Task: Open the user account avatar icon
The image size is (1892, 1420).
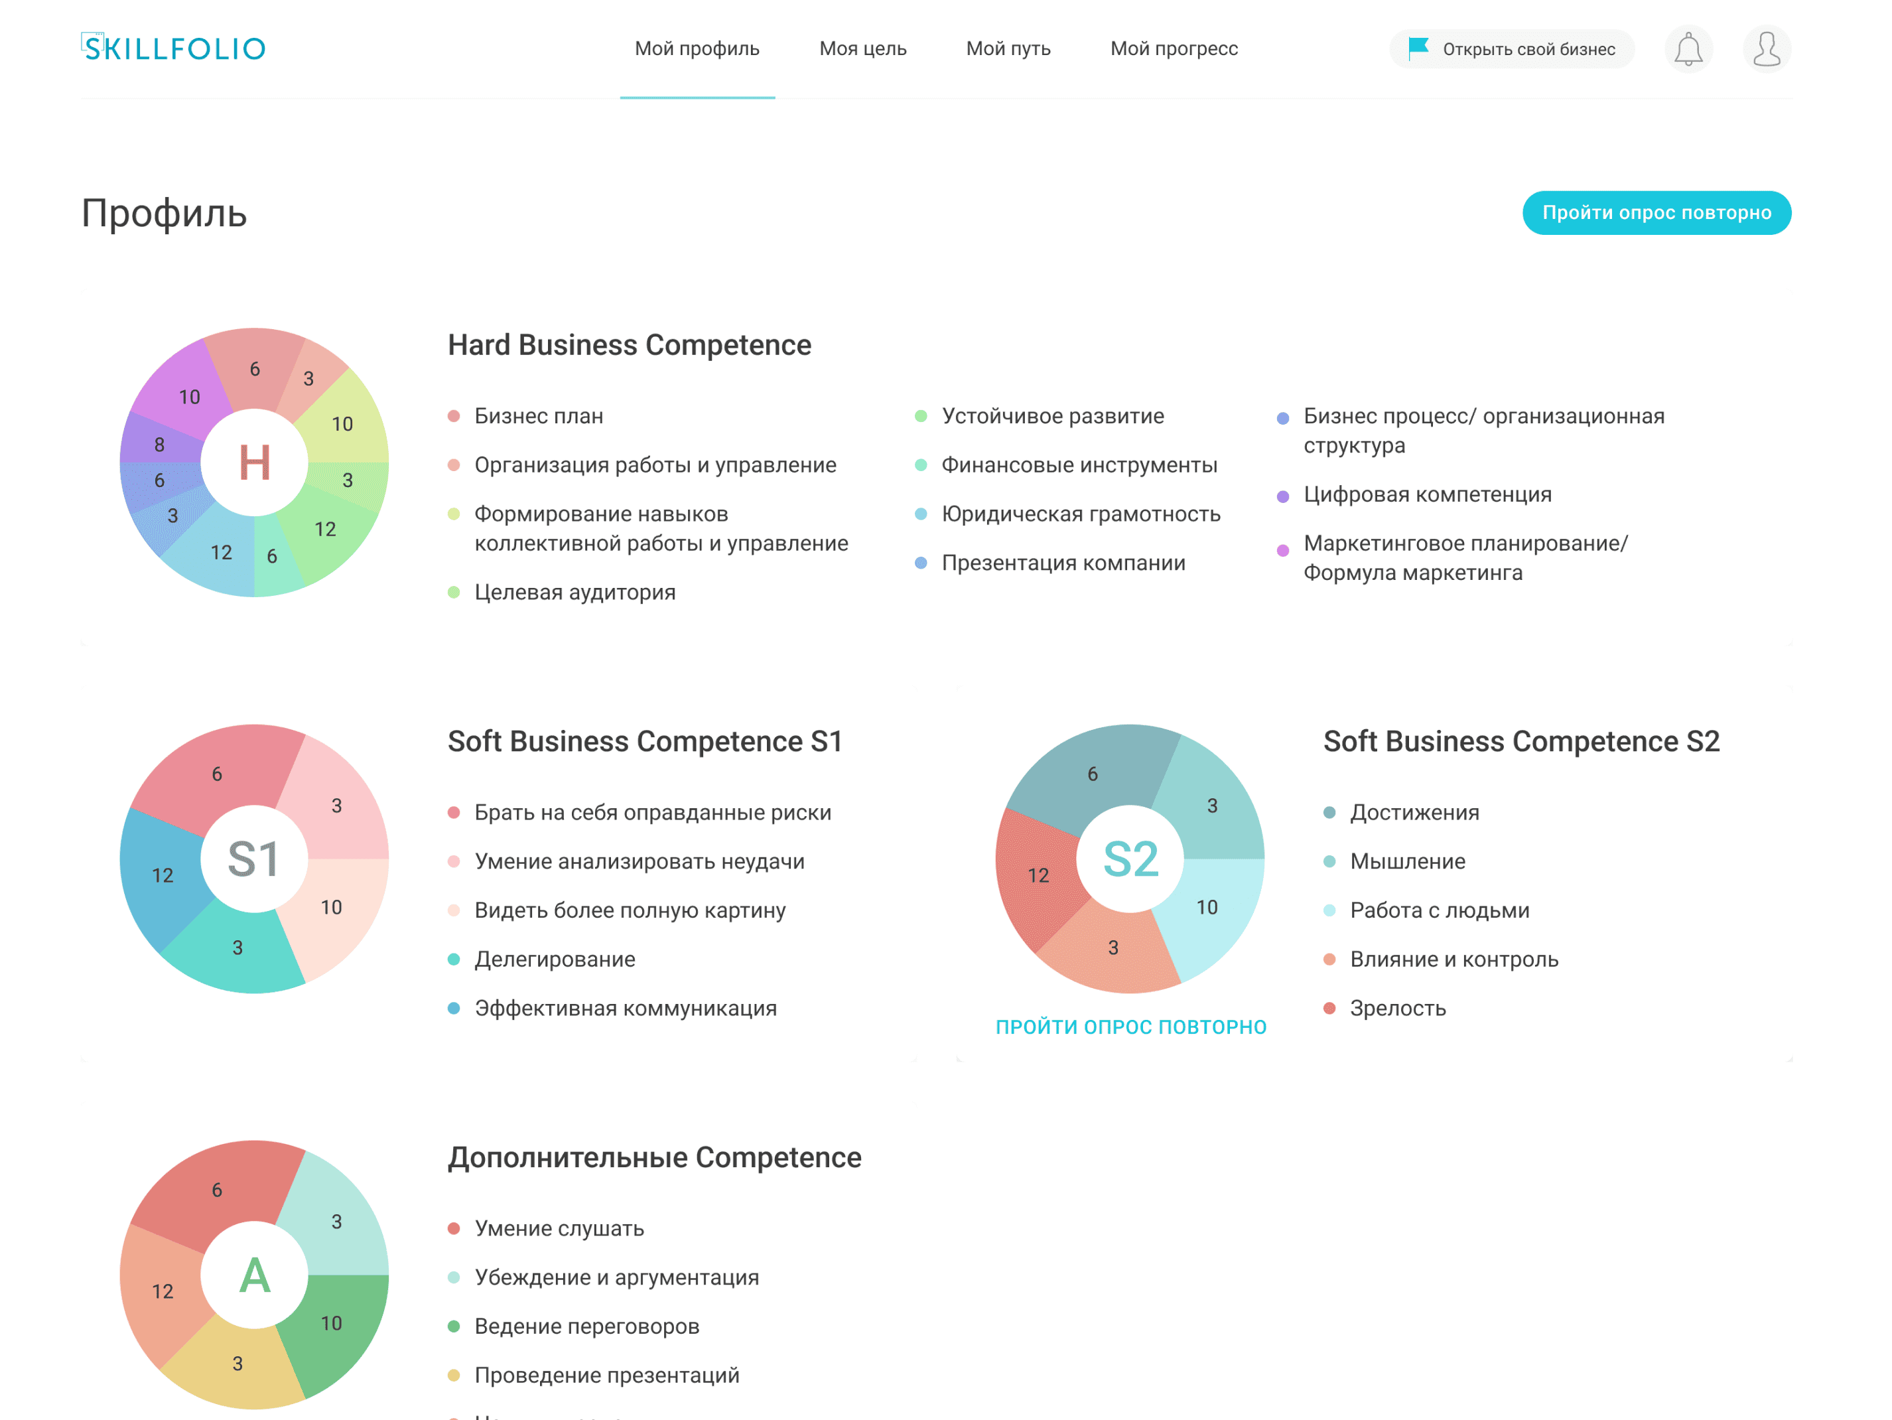Action: (x=1766, y=48)
